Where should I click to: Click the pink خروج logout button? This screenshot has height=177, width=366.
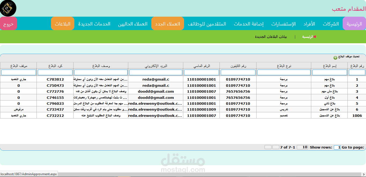point(9,24)
